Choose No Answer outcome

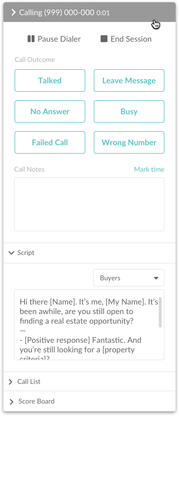pyautogui.click(x=50, y=111)
